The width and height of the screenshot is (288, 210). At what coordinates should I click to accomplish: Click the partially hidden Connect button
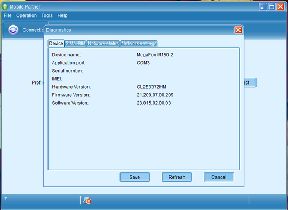pyautogui.click(x=250, y=82)
